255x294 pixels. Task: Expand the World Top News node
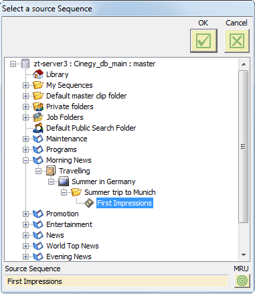pyautogui.click(x=25, y=246)
